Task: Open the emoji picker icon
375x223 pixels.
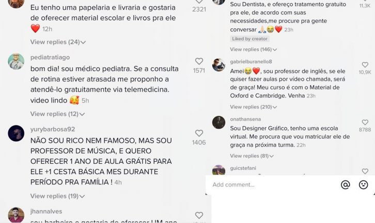Action: (x=363, y=184)
